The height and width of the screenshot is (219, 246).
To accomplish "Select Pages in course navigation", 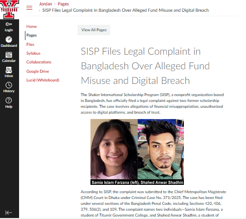I will coord(31,35).
